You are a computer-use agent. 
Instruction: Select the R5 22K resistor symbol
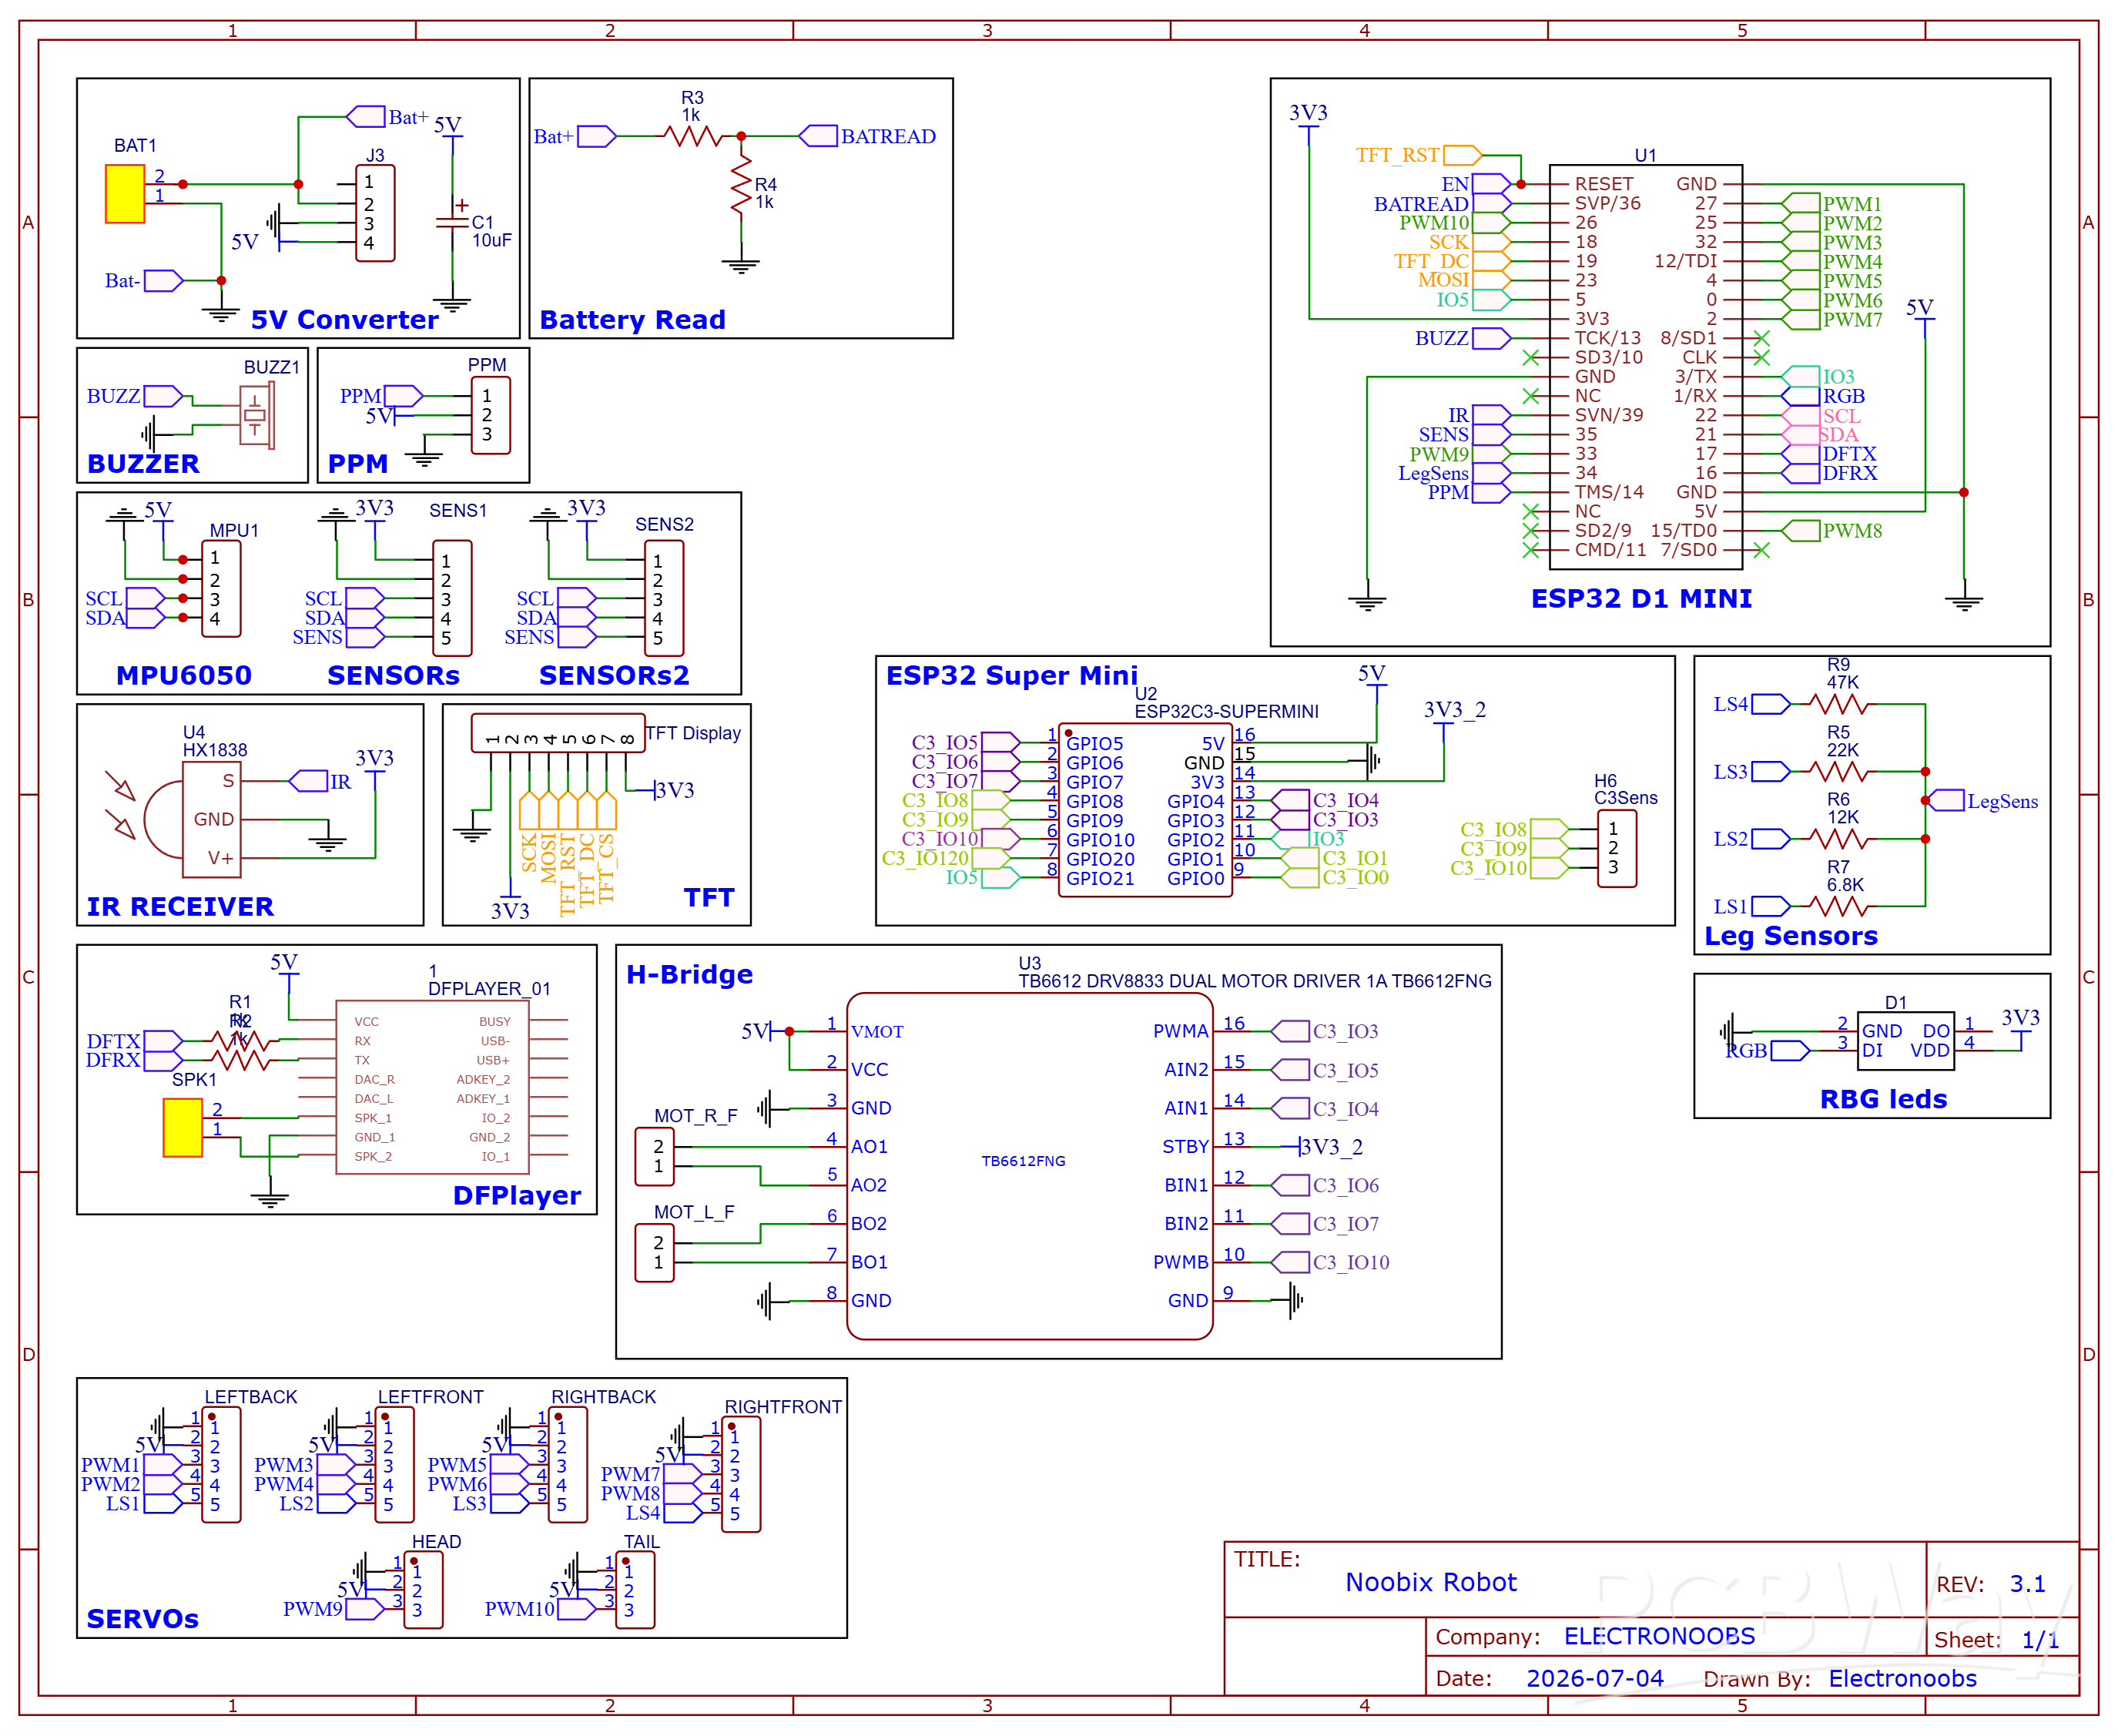point(1838,772)
